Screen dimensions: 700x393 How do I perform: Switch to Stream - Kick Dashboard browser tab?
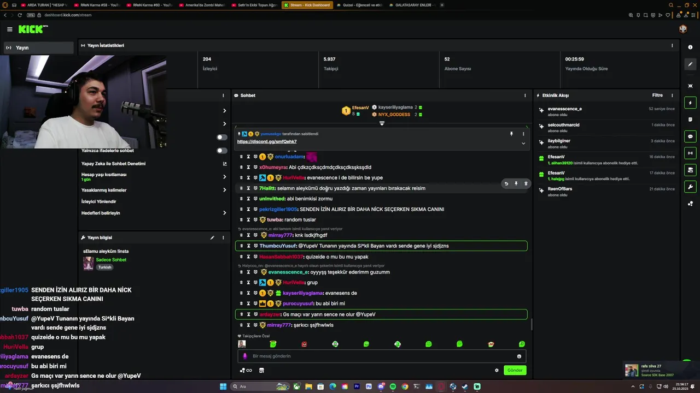[x=306, y=5]
